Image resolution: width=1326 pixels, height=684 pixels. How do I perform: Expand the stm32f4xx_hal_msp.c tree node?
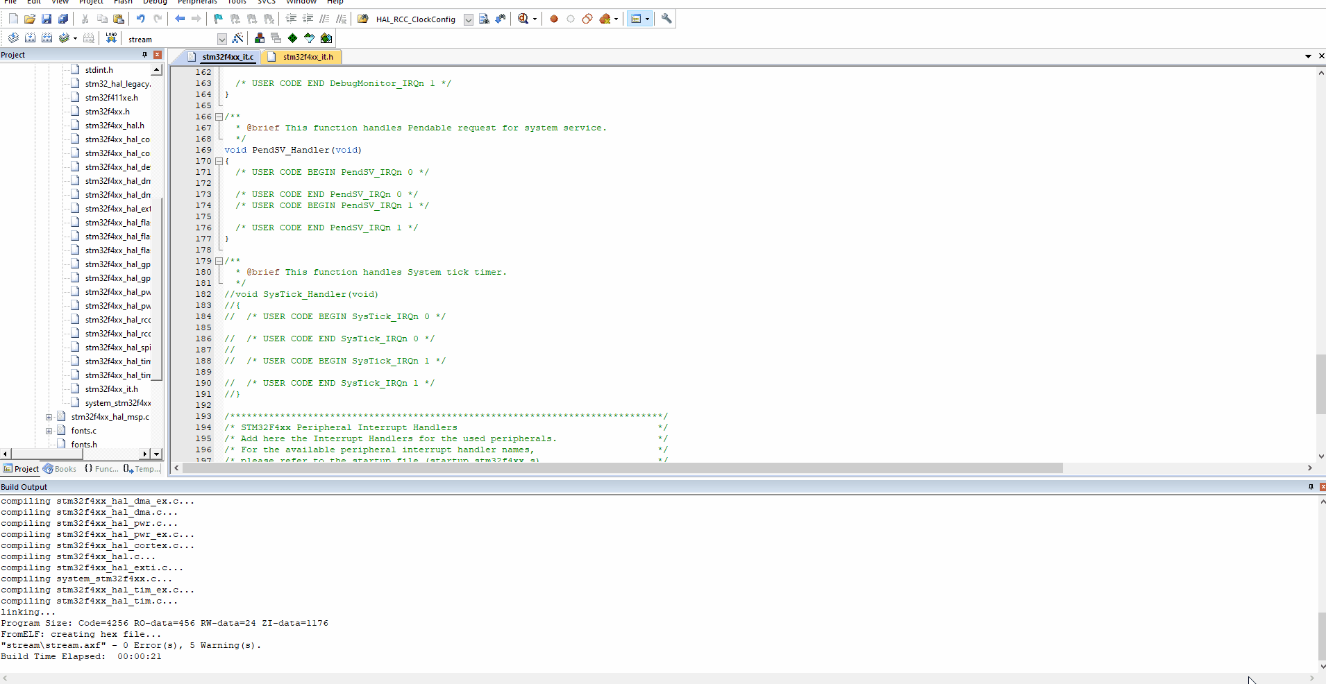coord(49,417)
